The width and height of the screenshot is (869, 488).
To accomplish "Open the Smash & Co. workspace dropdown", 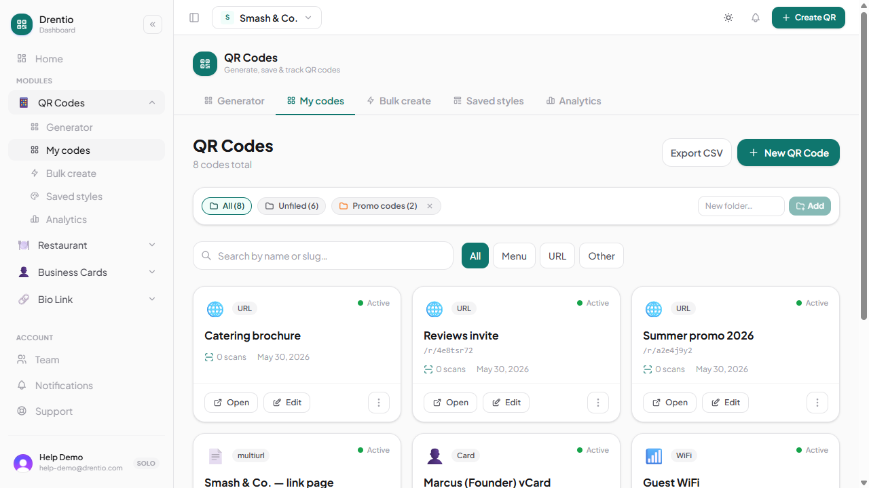I will click(267, 18).
